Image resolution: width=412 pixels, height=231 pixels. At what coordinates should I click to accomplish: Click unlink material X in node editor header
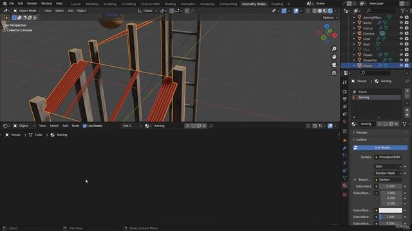pos(205,126)
